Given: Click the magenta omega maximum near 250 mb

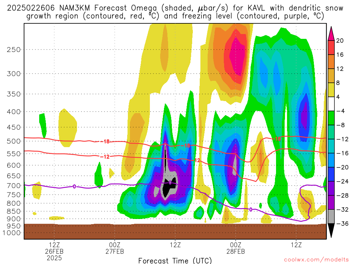Looking at the screenshot, I should pos(239,56).
